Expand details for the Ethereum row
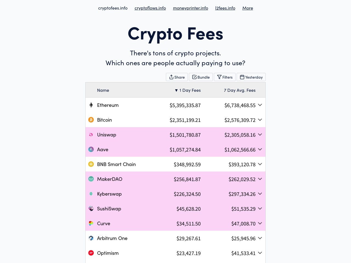 point(260,105)
